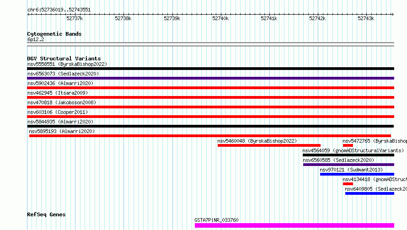The image size is (407, 230).
Task: Click the short red bar under nsv4134418
Action: 348,184
